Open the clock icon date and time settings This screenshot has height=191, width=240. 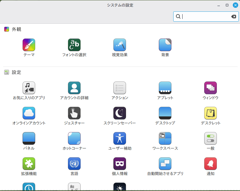(29, 186)
